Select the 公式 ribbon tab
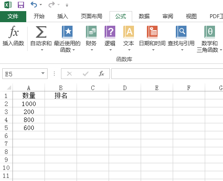The height and width of the screenshot is (181, 223). 121,16
